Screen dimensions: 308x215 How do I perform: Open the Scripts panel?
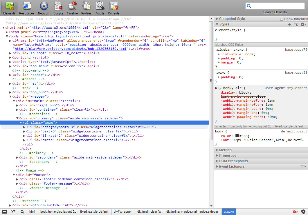click(58, 8)
